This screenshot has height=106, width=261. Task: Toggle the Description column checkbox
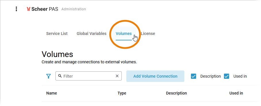pyautogui.click(x=194, y=76)
